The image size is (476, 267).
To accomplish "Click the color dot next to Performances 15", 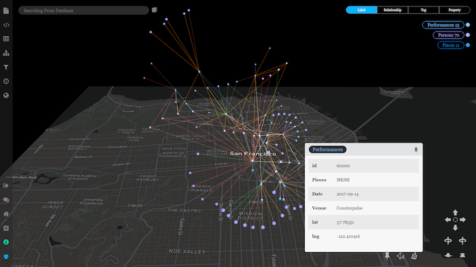I will tap(468, 25).
